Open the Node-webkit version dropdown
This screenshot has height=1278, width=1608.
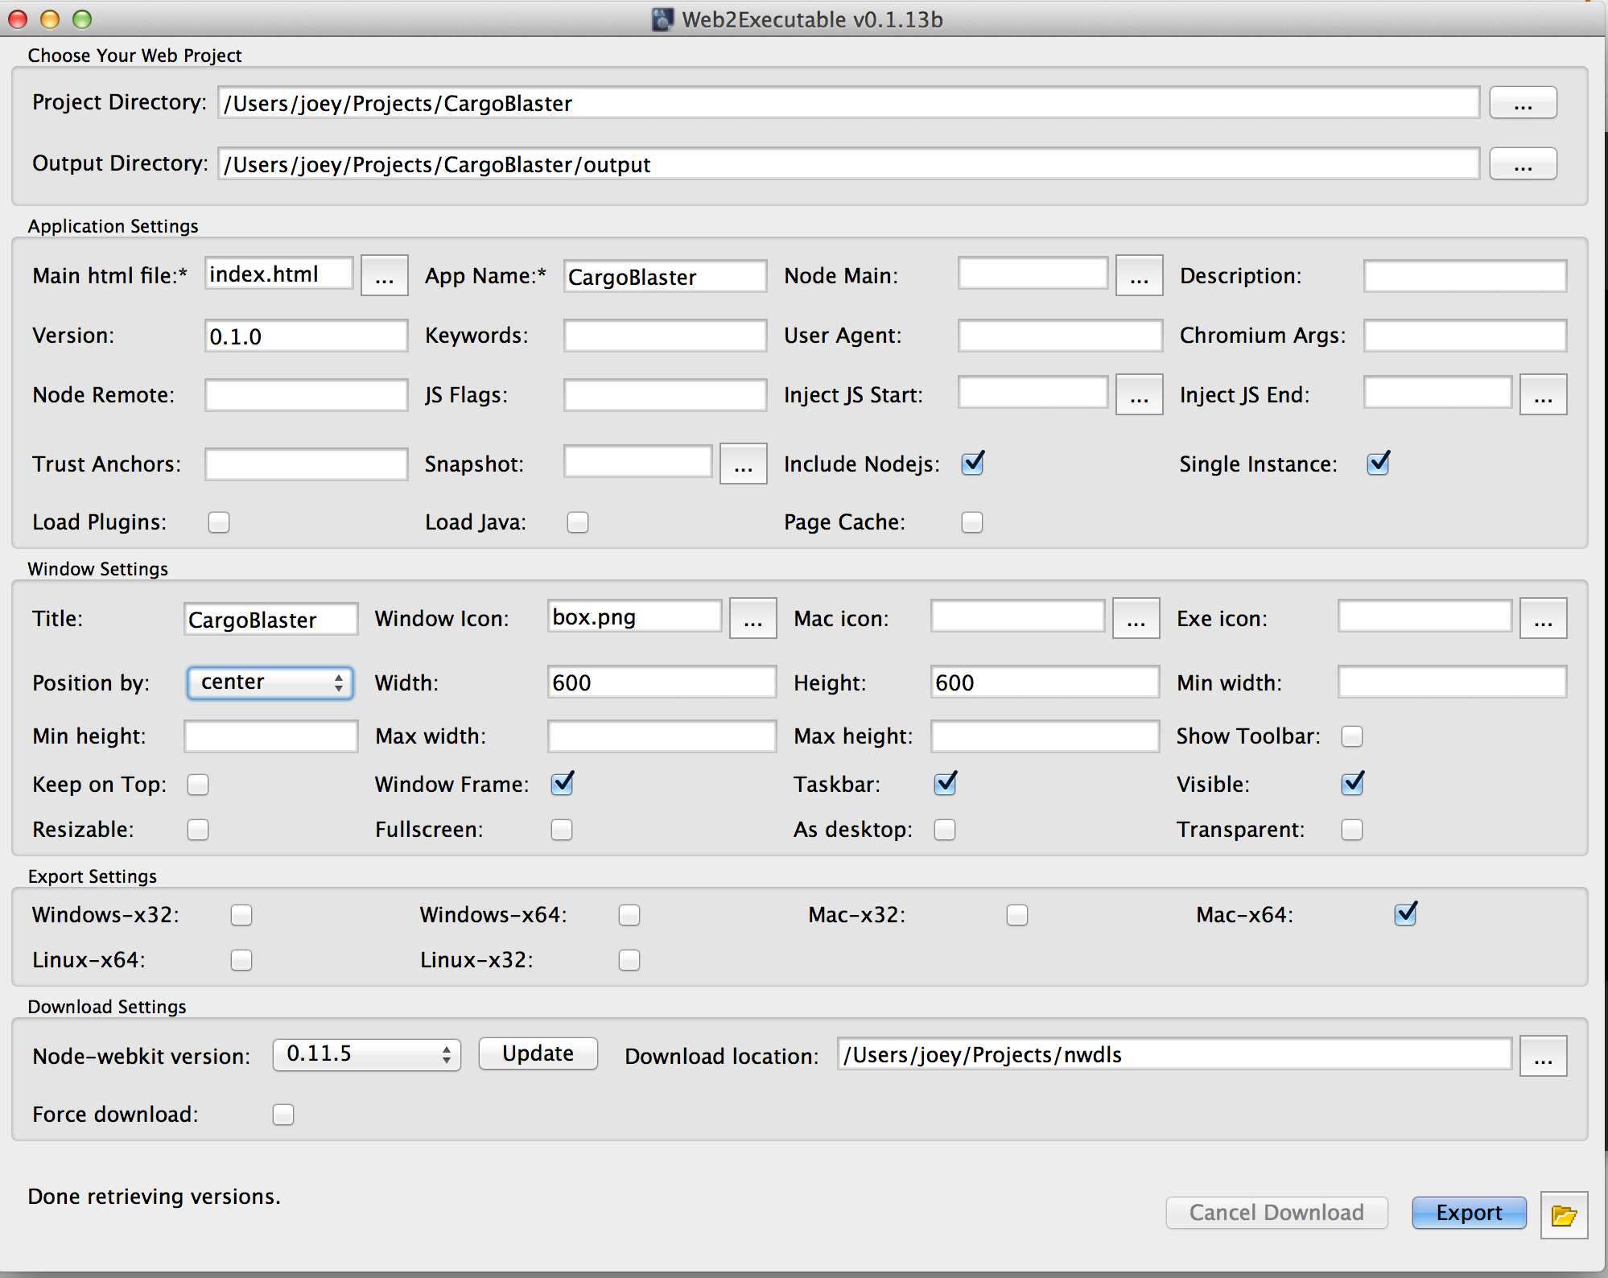pyautogui.click(x=366, y=1054)
